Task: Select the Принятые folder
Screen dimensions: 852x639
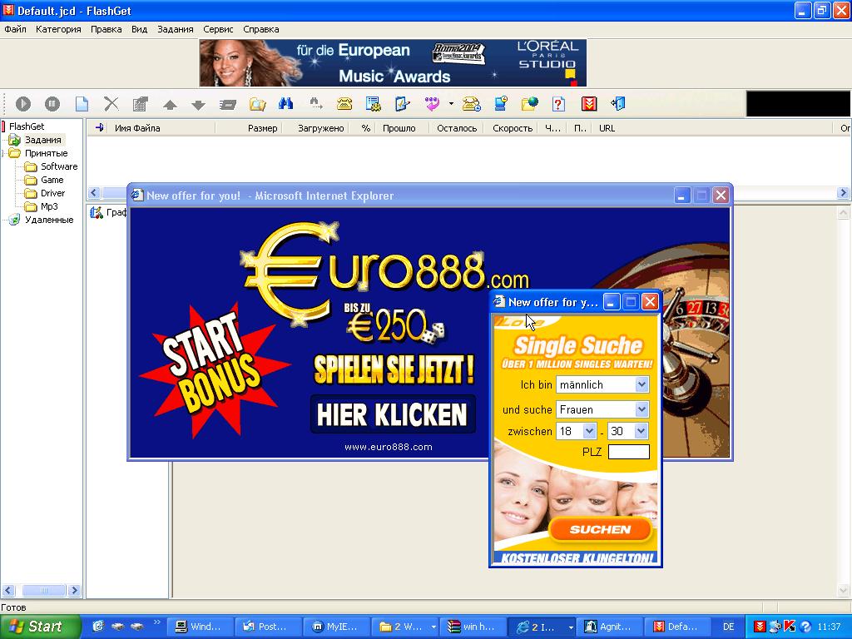Action: pyautogui.click(x=47, y=153)
